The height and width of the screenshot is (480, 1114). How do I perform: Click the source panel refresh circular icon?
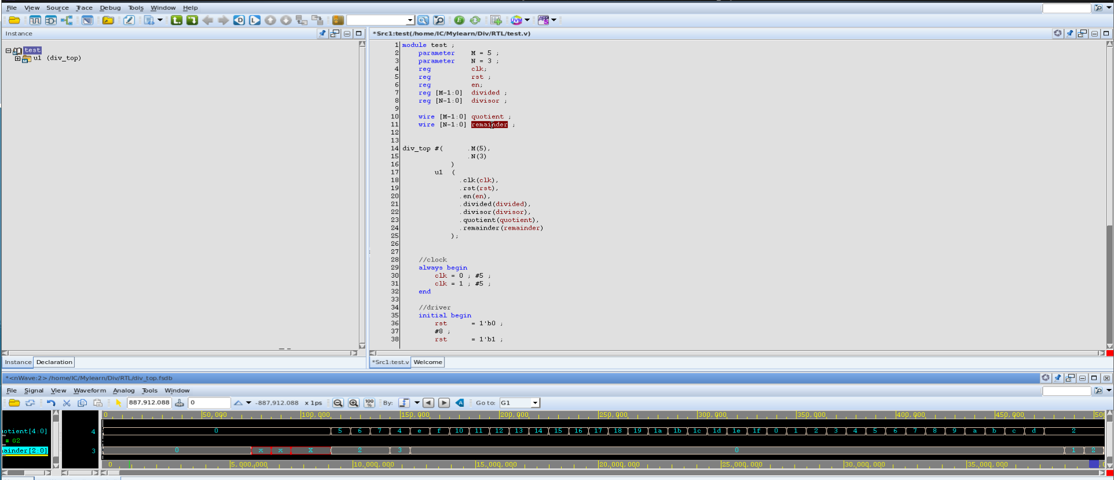coord(1058,34)
